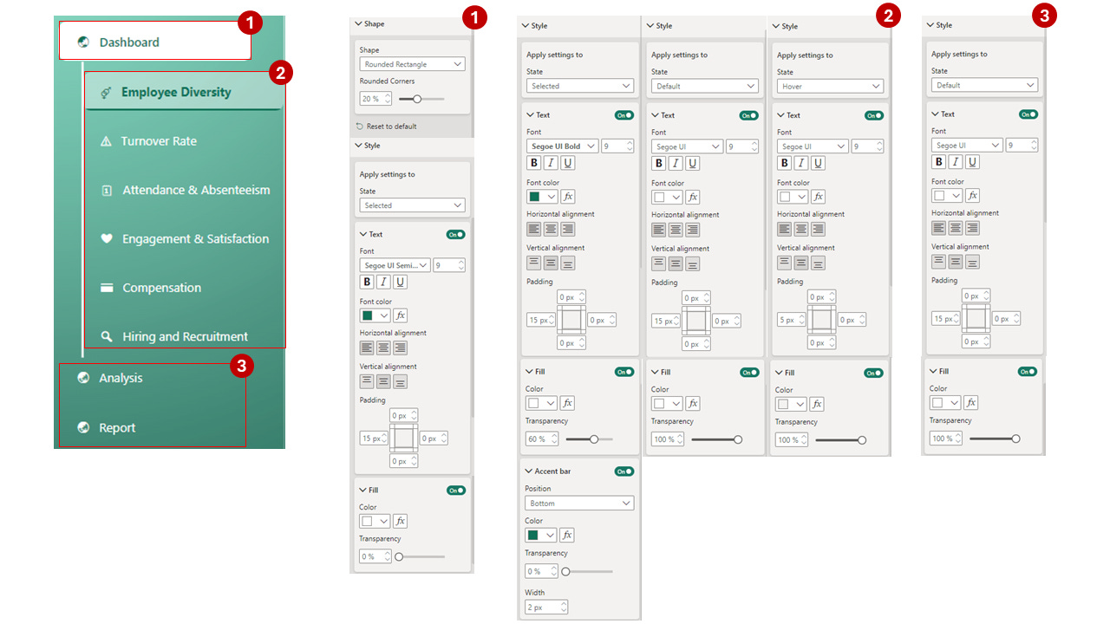Set middle vertical alignment in Segoe UI Semi panel
Image resolution: width=1110 pixels, height=624 pixels.
tap(383, 381)
